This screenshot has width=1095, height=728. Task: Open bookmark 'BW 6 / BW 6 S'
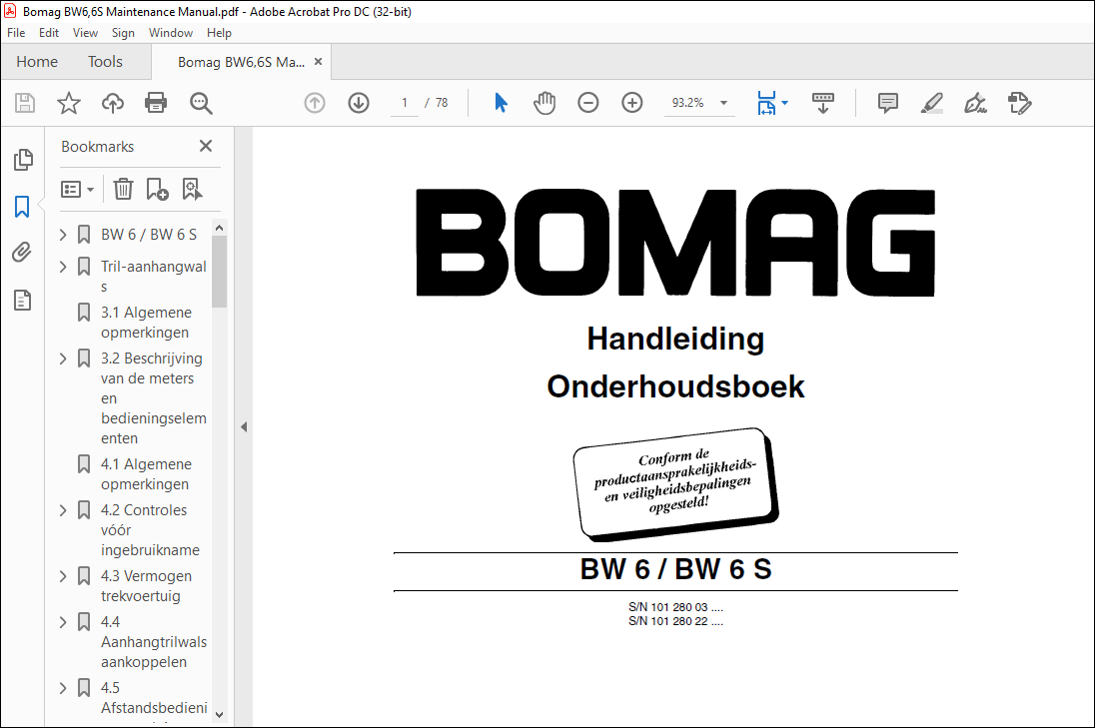tap(149, 235)
